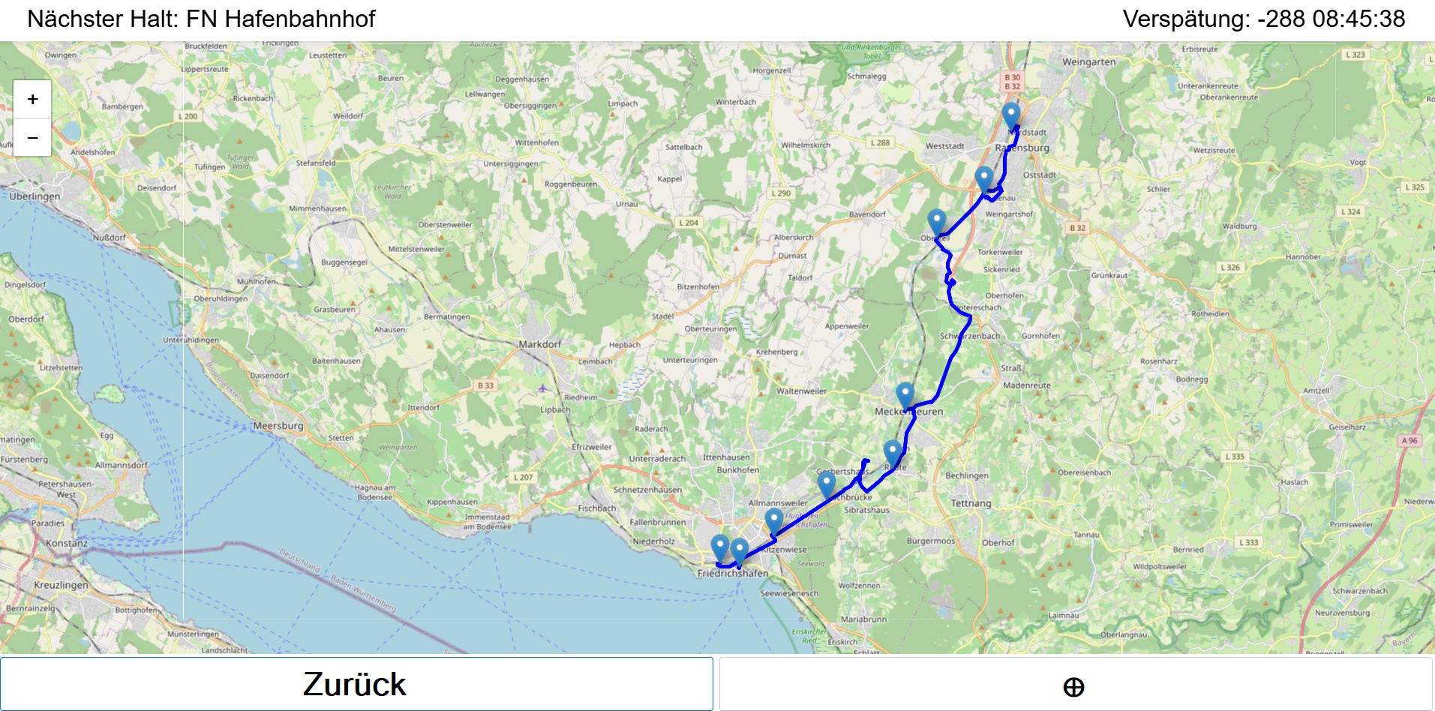Zoom out of the map
The width and height of the screenshot is (1435, 711).
pos(32,138)
